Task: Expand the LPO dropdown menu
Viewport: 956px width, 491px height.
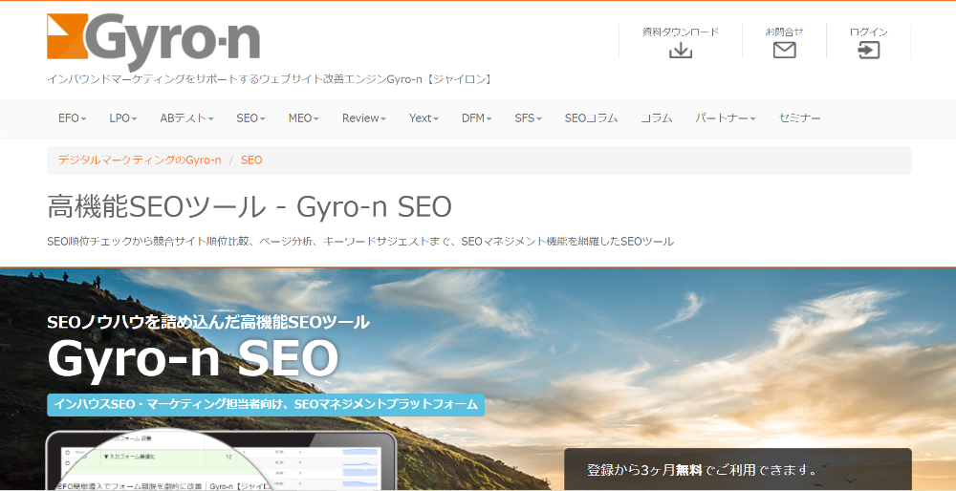Action: coord(122,118)
